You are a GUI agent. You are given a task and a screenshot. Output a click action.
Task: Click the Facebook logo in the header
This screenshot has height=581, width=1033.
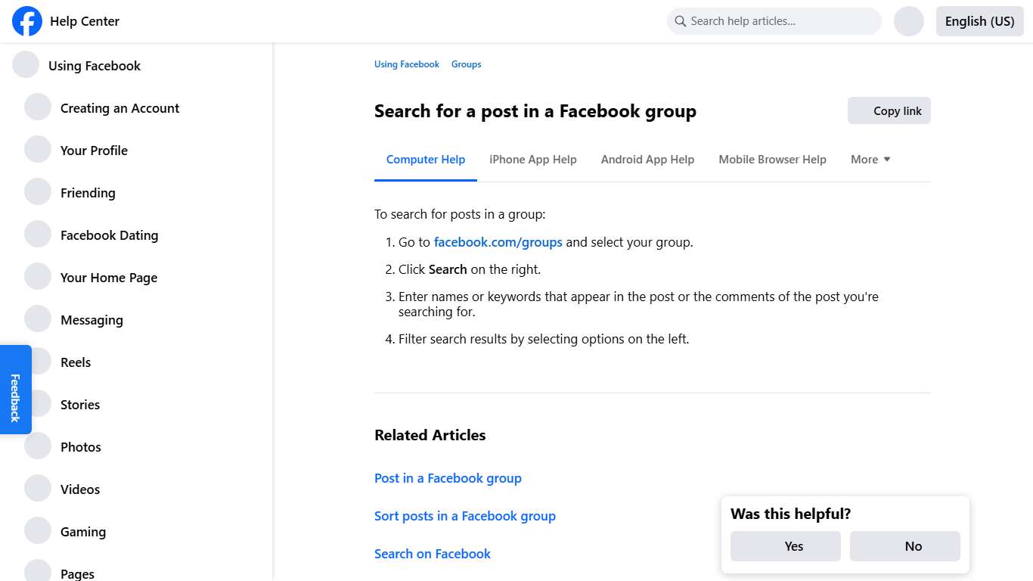(27, 21)
